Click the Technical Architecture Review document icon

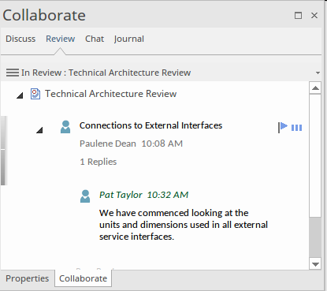[x=35, y=94]
